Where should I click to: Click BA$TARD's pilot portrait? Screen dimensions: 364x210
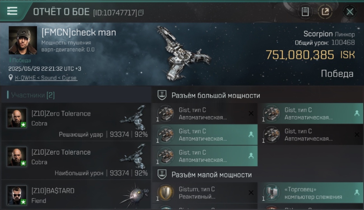point(17,195)
